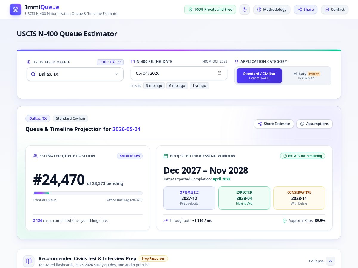Image resolution: width=358 pixels, height=268 pixels.
Task: Click the ribbon icon by Application Category
Action: click(237, 62)
